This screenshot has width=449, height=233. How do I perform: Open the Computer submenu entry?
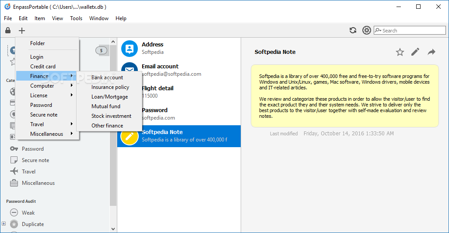tap(46, 86)
